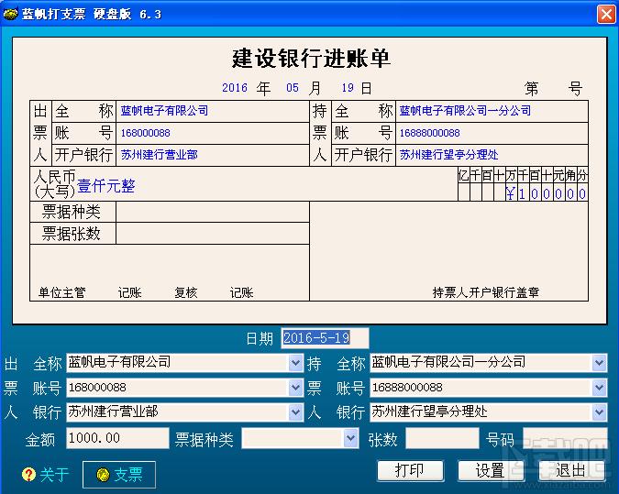Click the 关于 about link text
This screenshot has width=619, height=494.
(54, 474)
